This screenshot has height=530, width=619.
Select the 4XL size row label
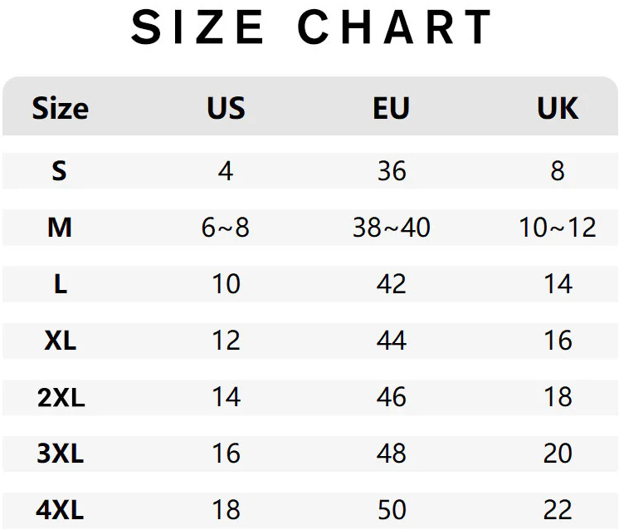pyautogui.click(x=61, y=509)
